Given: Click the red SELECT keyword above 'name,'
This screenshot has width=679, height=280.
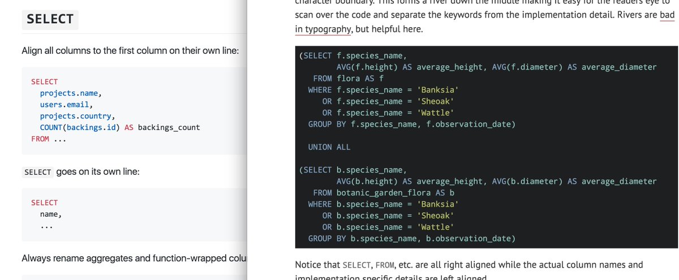Looking at the screenshot, I should (44, 203).
